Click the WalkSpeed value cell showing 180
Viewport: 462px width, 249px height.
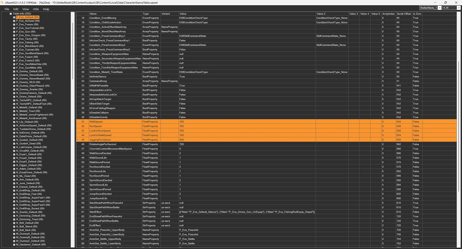point(247,122)
